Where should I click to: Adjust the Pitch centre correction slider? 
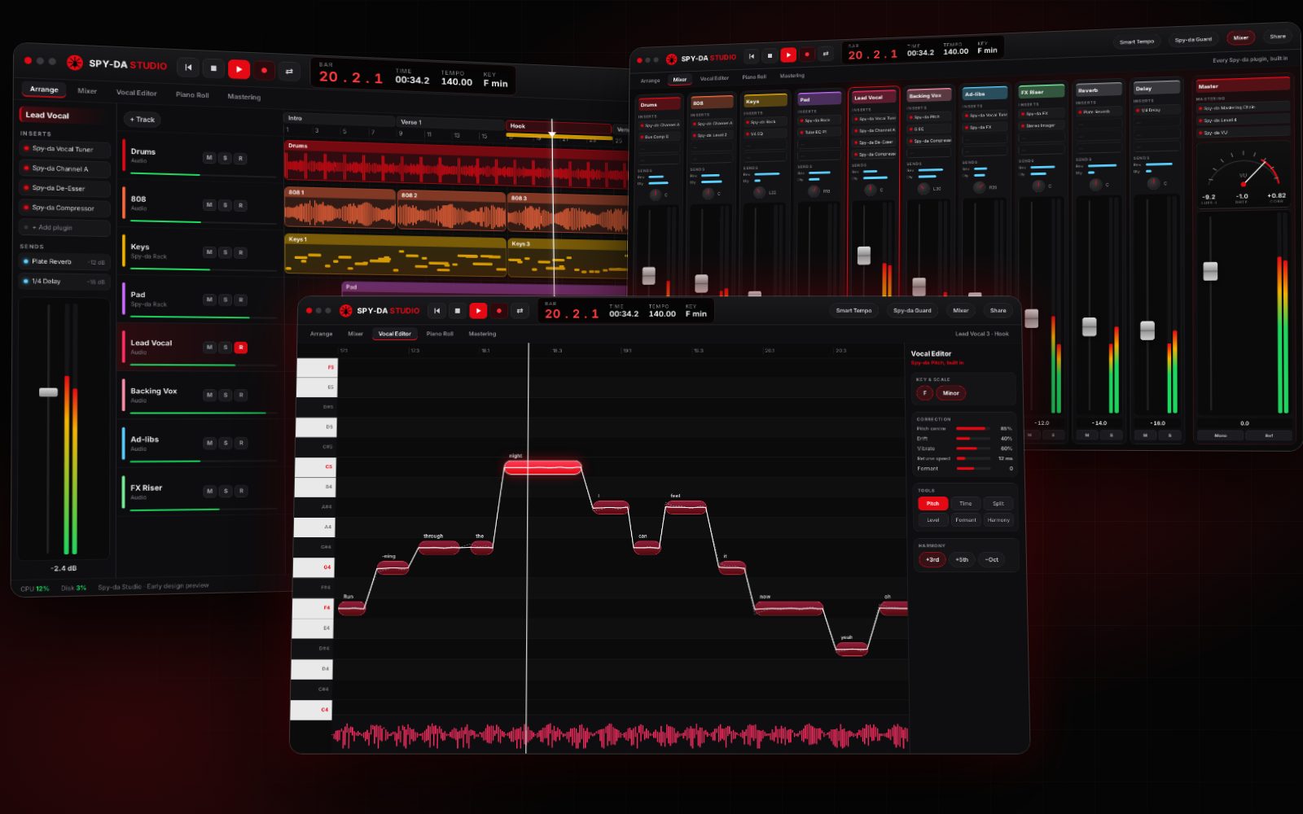[x=973, y=428]
